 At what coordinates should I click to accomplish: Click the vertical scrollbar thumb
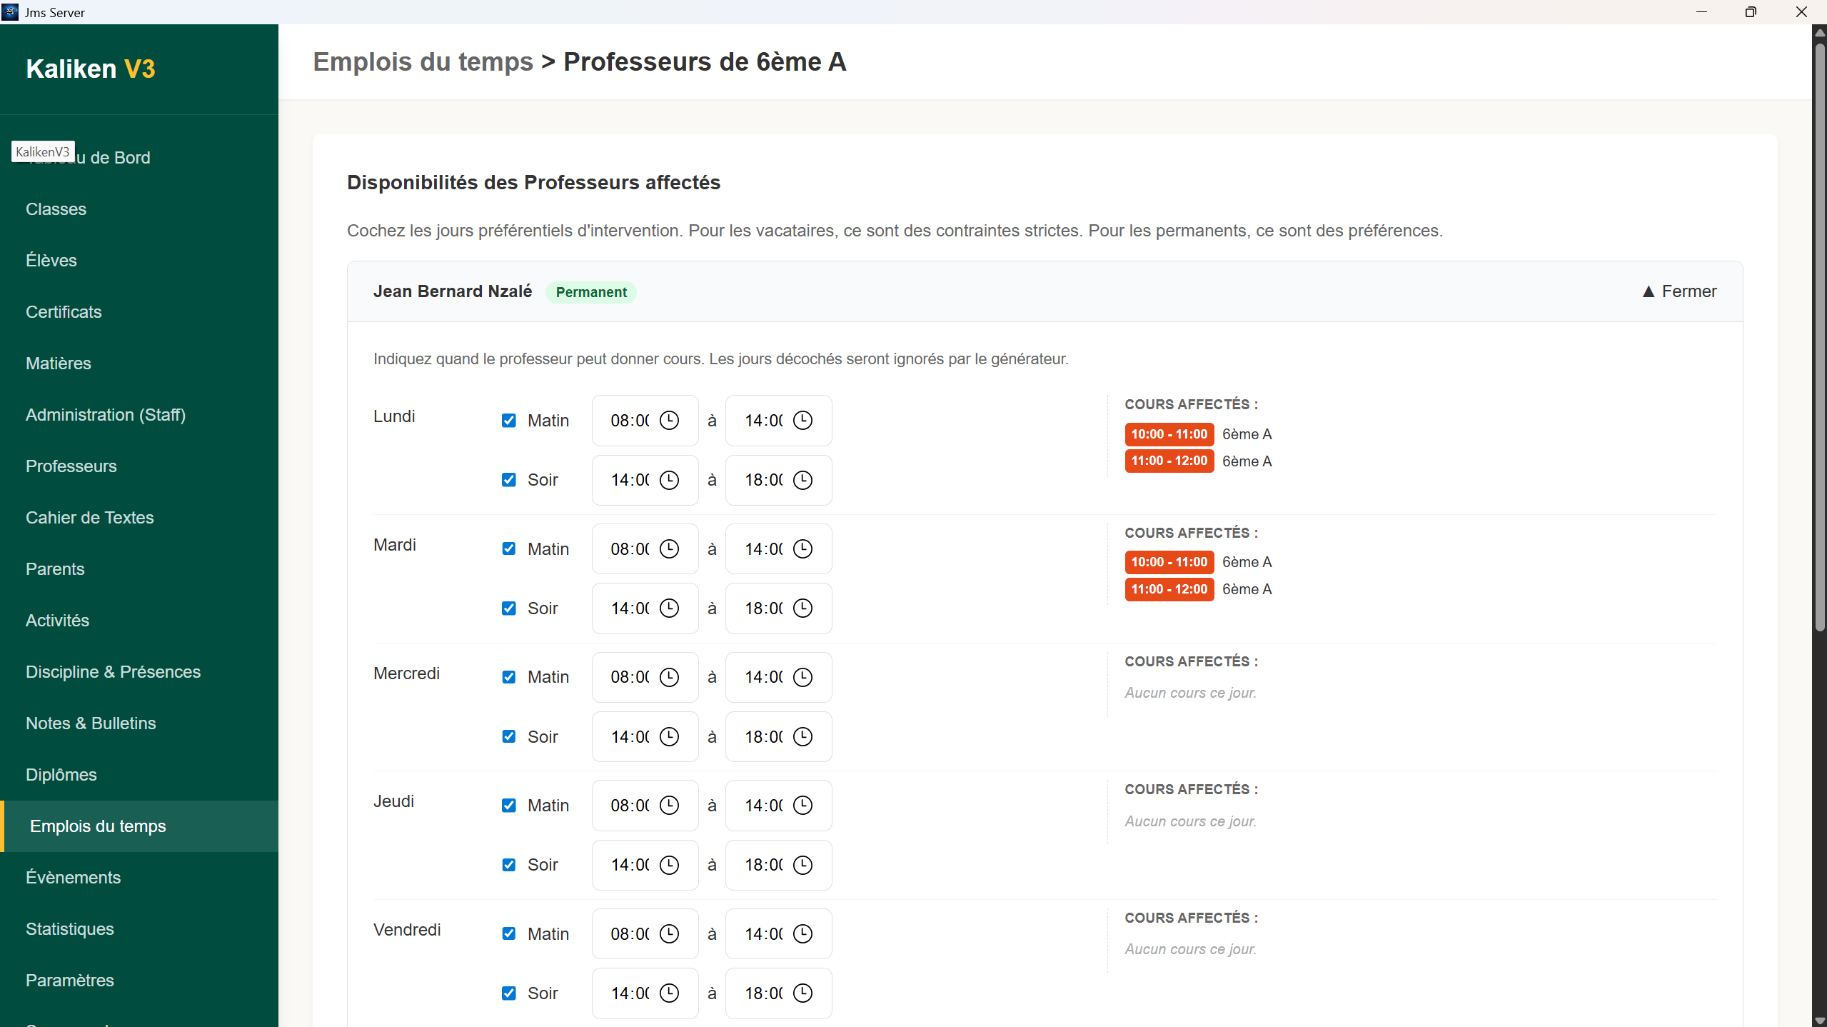1820,336
